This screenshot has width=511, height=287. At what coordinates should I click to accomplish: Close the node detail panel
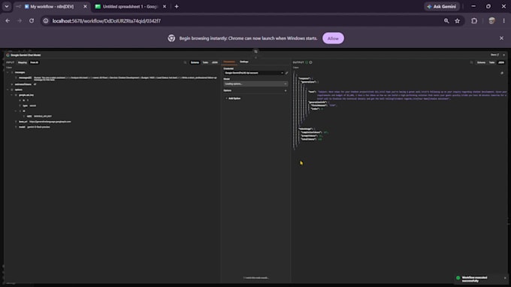coord(503,55)
